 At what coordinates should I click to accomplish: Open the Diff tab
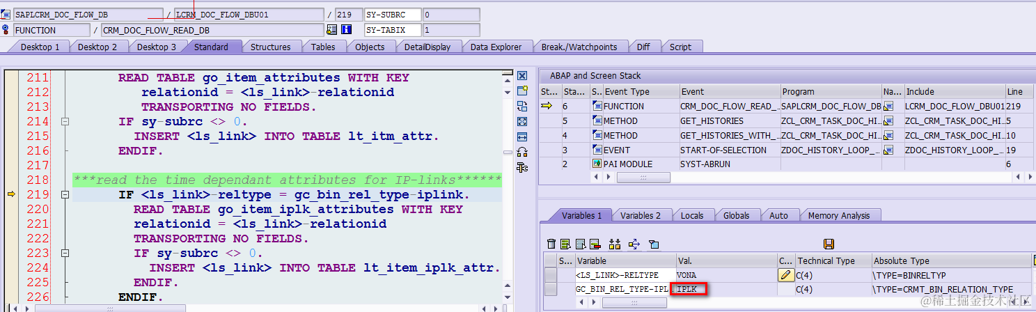[643, 47]
